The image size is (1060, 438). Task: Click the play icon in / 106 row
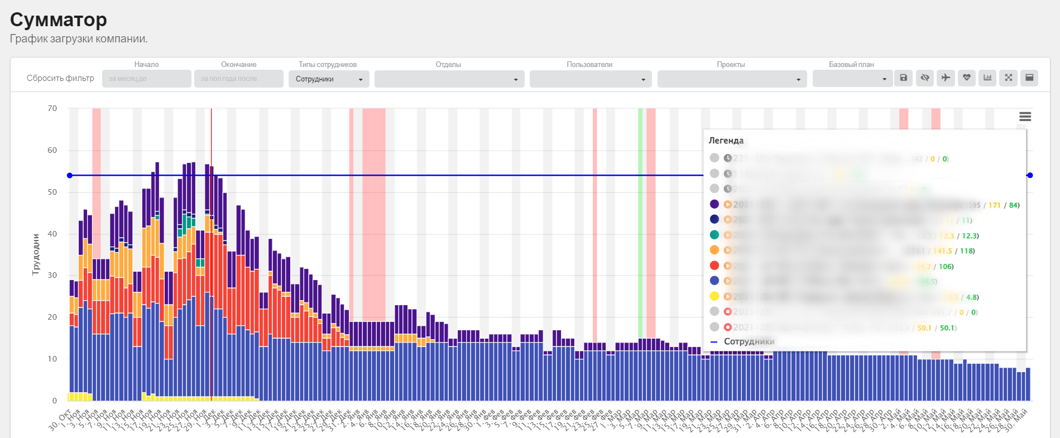(x=728, y=266)
